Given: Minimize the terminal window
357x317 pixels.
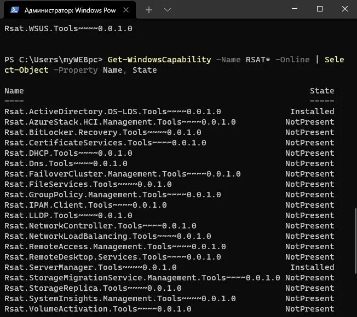Looking at the screenshot, I should (295, 9).
